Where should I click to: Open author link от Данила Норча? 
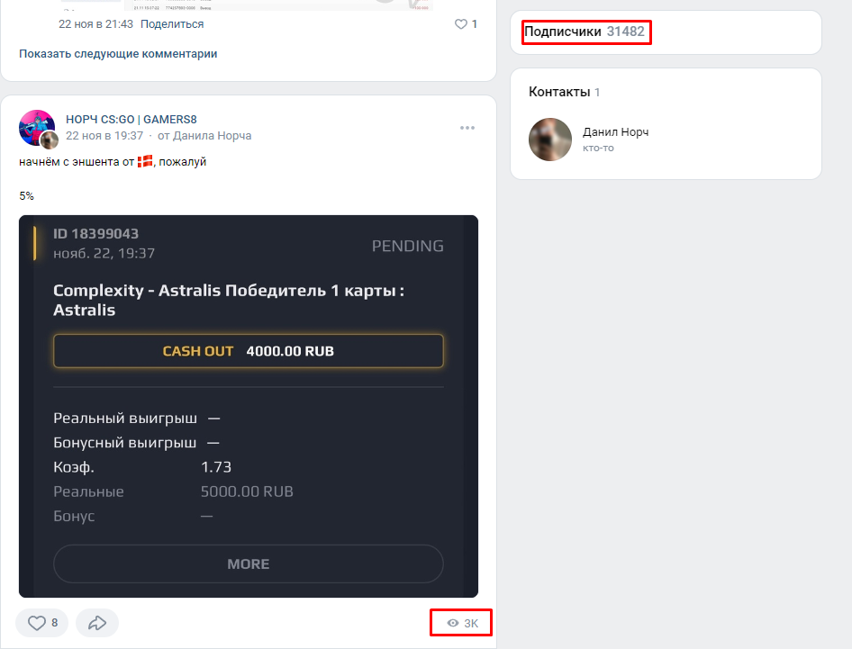[x=204, y=136]
